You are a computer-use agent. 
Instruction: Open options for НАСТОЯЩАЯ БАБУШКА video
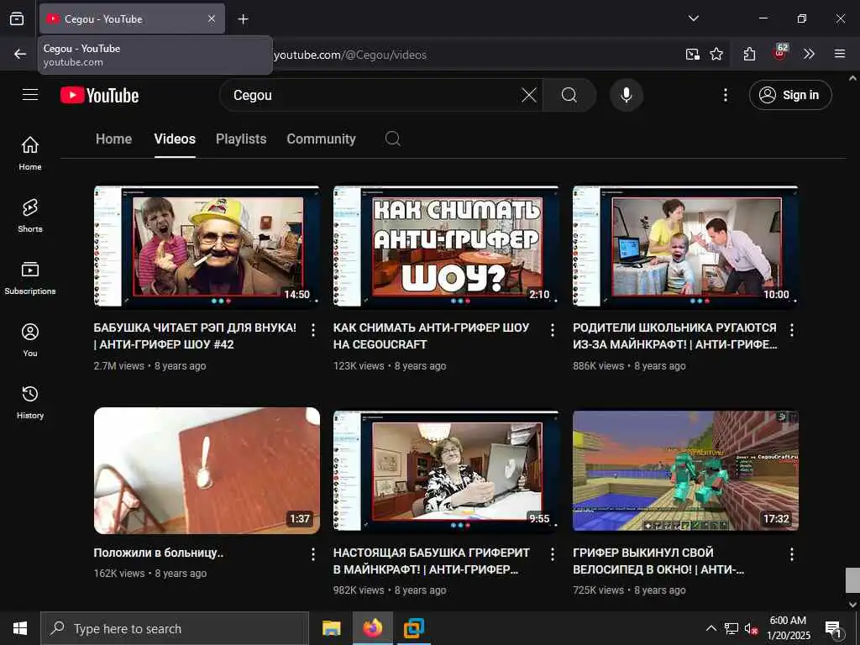[553, 554]
